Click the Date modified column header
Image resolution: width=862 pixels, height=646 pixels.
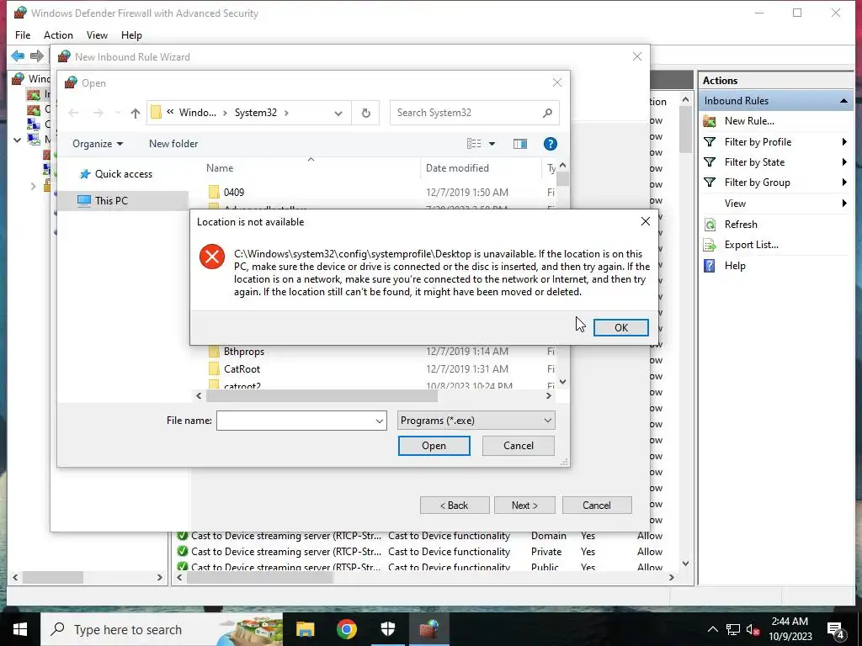[457, 168]
